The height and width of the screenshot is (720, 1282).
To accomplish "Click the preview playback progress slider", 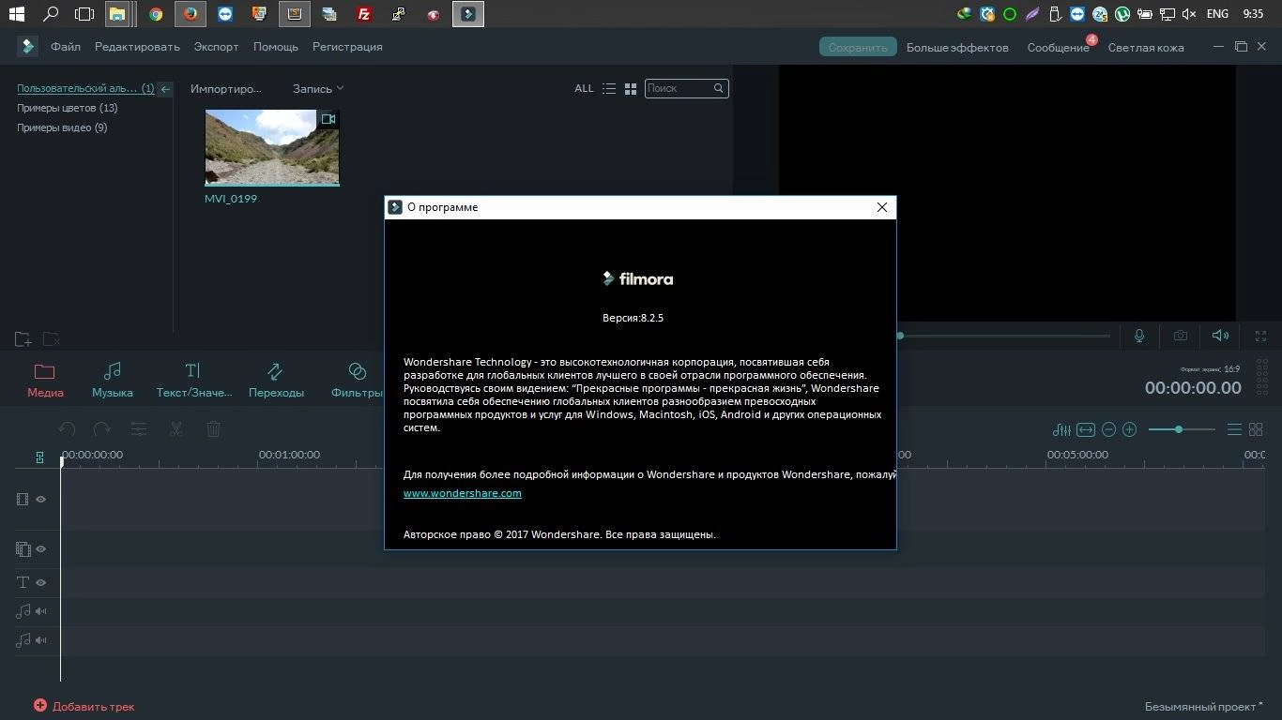I will [x=1004, y=336].
